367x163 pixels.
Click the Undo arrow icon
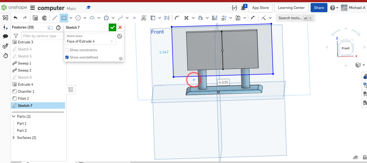click(x=15, y=18)
